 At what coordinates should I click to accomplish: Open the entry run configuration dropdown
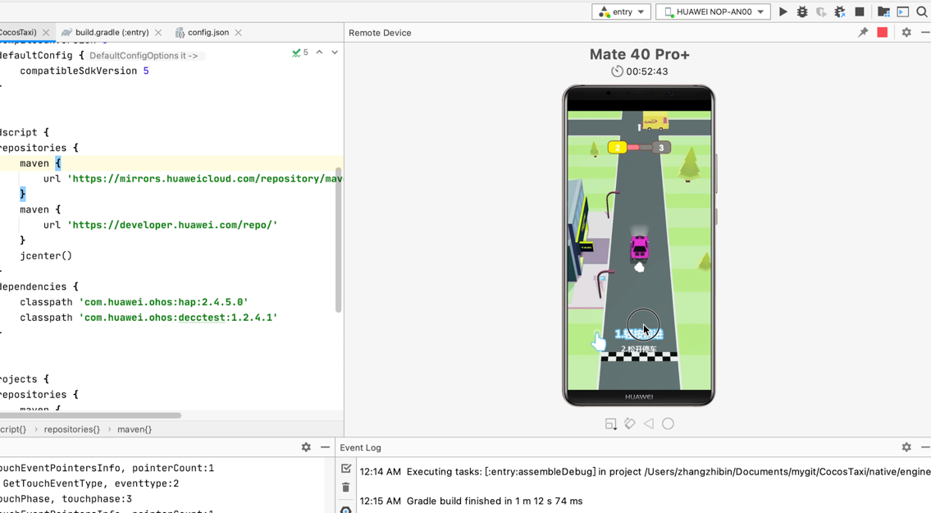(x=621, y=11)
